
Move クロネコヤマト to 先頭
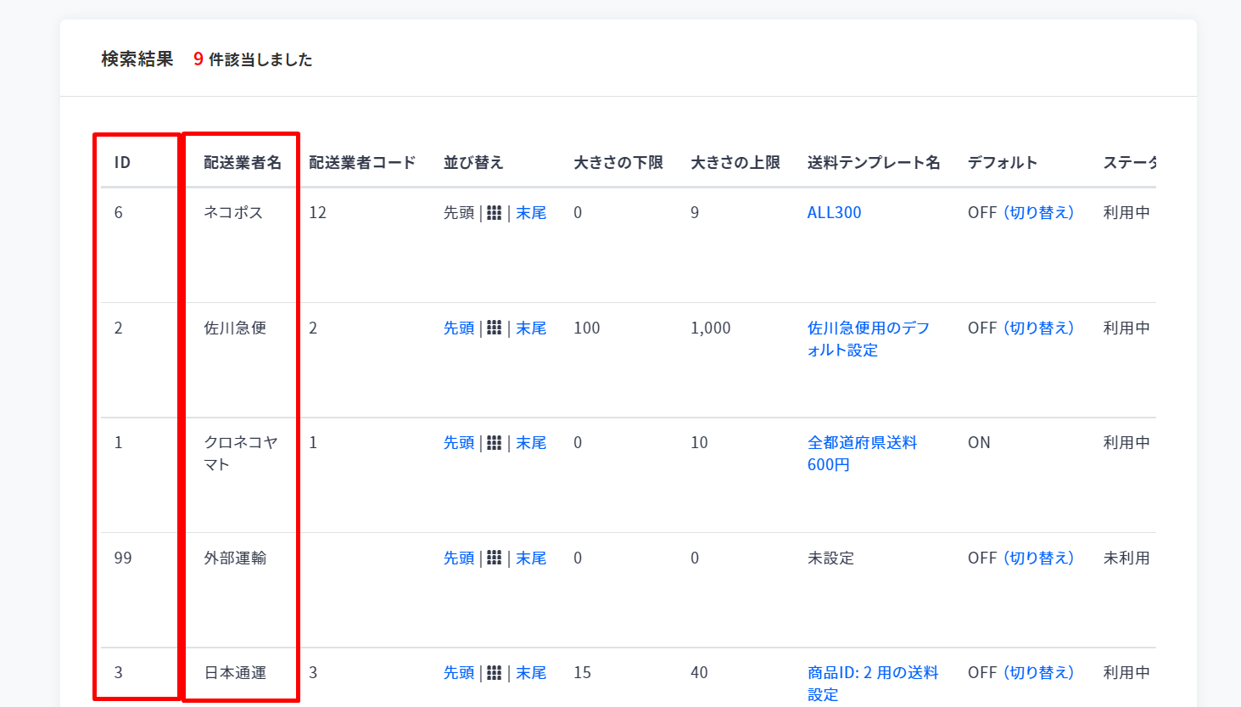(459, 442)
